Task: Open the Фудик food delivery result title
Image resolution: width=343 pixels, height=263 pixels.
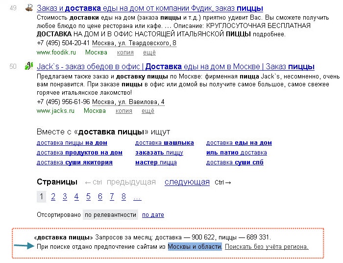Action: [150, 8]
